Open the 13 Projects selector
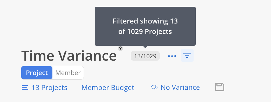Viewport: 271px width, 102px height. [x=44, y=88]
